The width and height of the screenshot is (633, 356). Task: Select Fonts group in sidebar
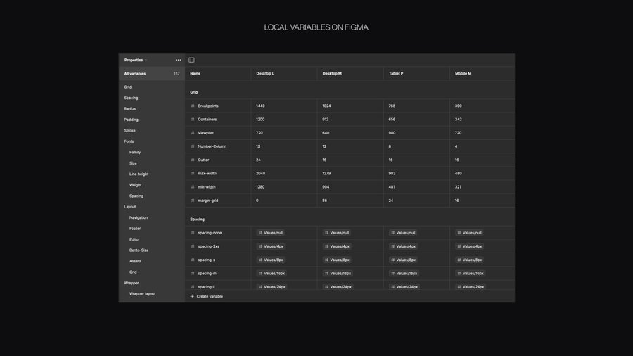(129, 141)
